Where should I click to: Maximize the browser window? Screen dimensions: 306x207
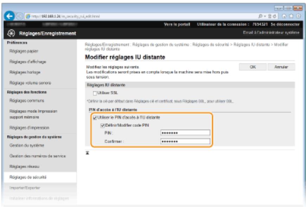[288, 8]
